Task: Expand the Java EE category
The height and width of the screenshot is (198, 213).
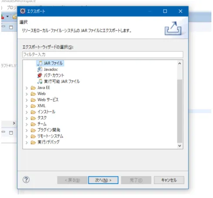Action: click(27, 88)
